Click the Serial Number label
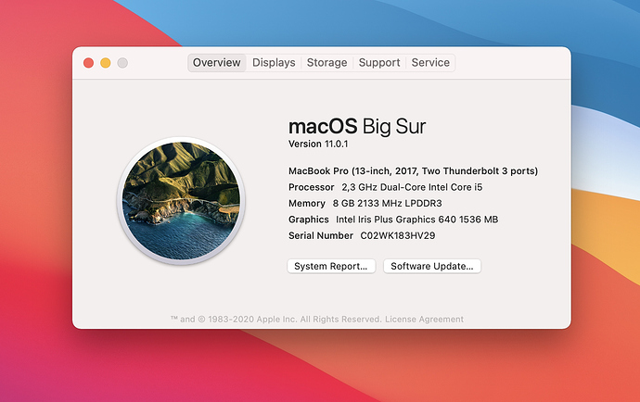 pyautogui.click(x=320, y=235)
